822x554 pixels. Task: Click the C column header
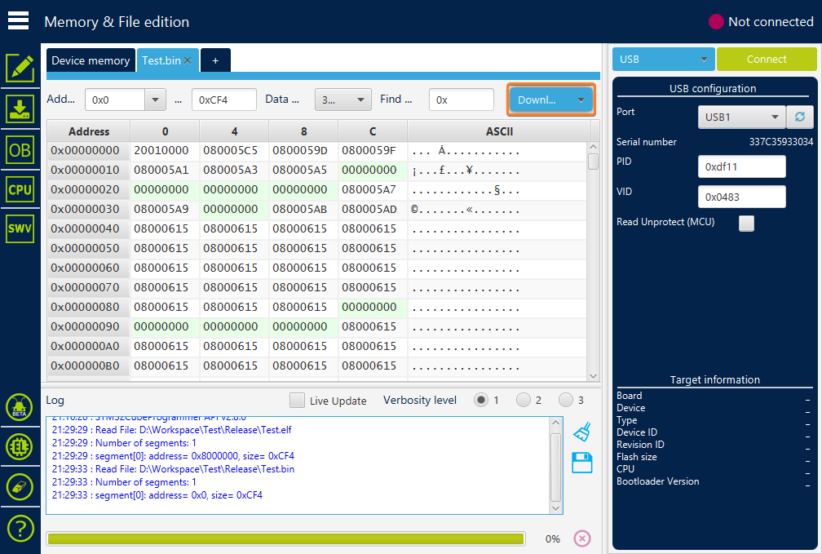[x=373, y=131]
